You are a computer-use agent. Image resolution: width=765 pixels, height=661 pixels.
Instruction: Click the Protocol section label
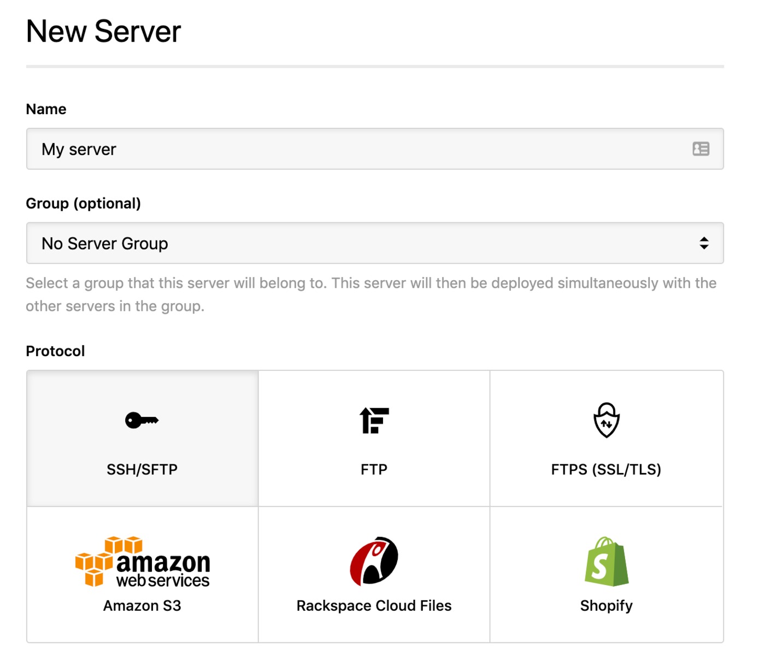[x=55, y=351]
